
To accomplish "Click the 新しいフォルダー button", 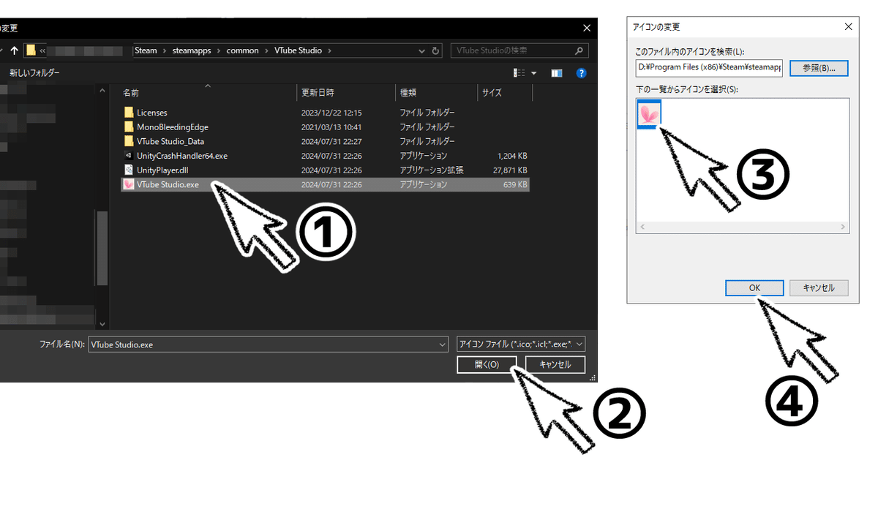I will pyautogui.click(x=34, y=73).
